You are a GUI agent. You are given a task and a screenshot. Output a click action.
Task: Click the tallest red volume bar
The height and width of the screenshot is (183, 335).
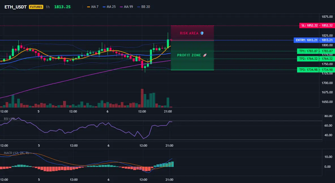(142, 98)
